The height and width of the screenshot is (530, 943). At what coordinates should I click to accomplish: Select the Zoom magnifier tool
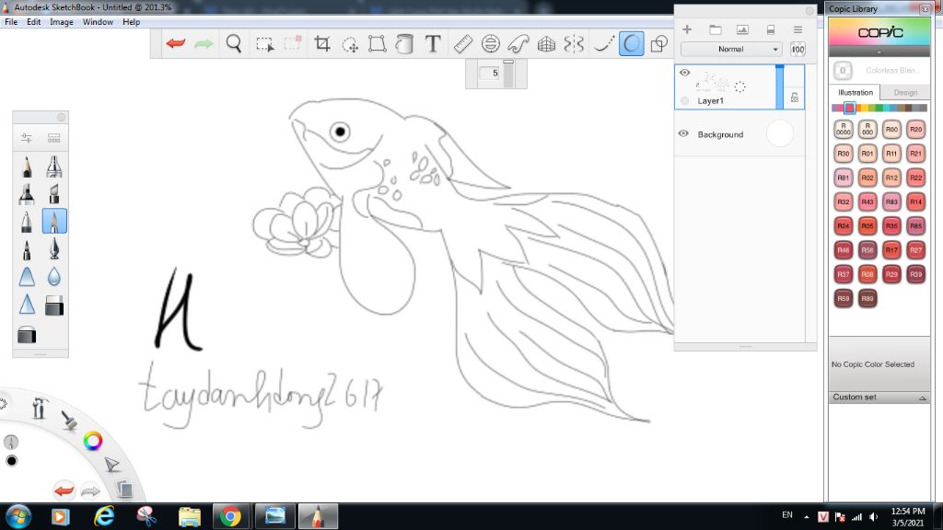point(234,43)
